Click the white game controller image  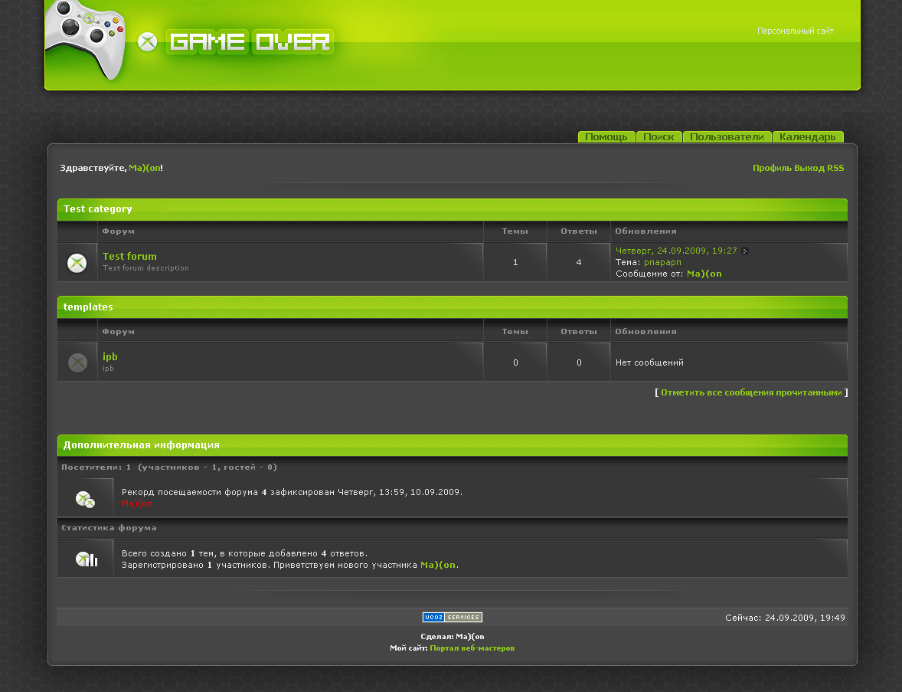(85, 39)
